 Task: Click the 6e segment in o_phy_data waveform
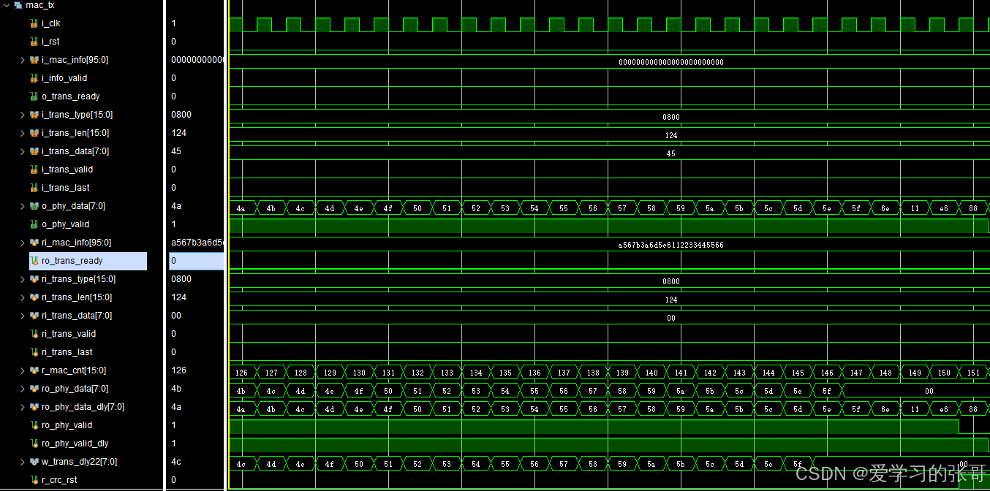[x=885, y=208]
